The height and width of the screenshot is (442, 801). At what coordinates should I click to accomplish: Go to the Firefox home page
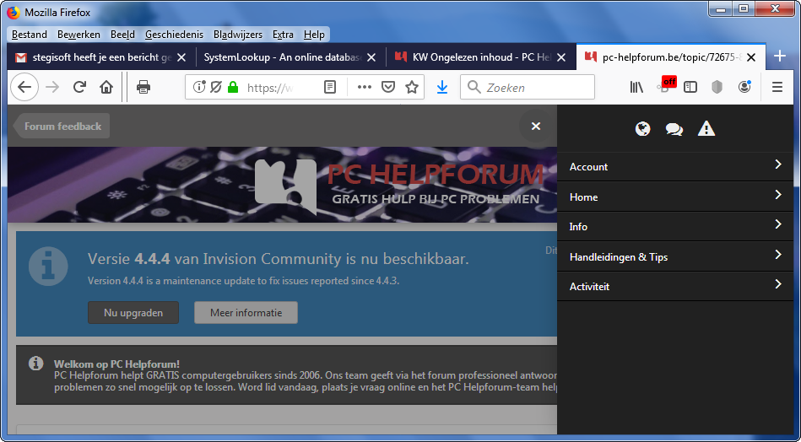(106, 87)
